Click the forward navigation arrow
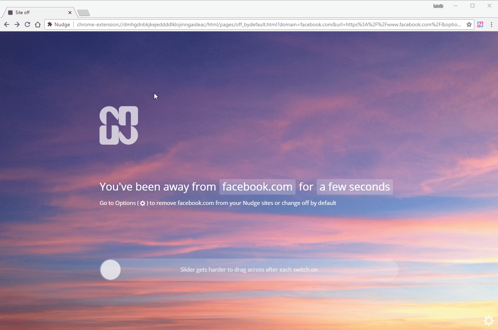 point(17,24)
